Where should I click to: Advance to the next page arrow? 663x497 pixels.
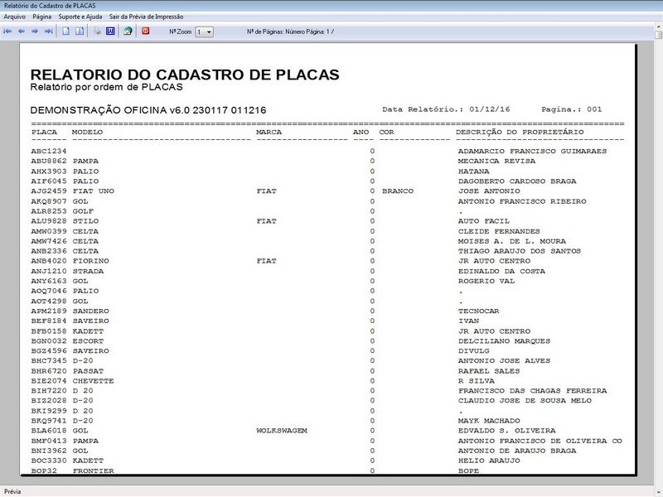pos(34,31)
